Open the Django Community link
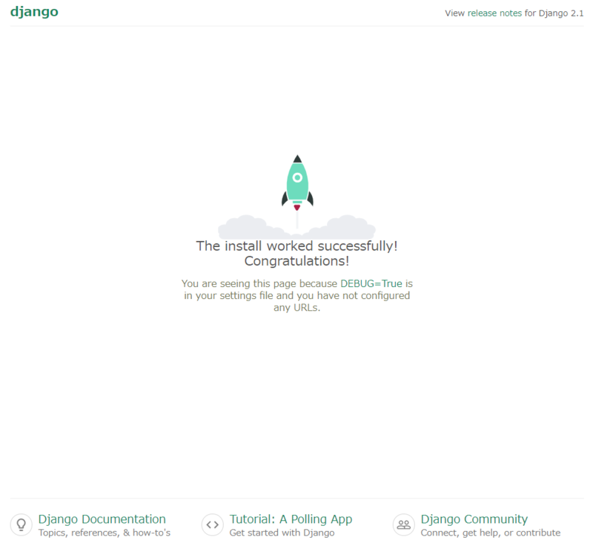 pyautogui.click(x=474, y=519)
